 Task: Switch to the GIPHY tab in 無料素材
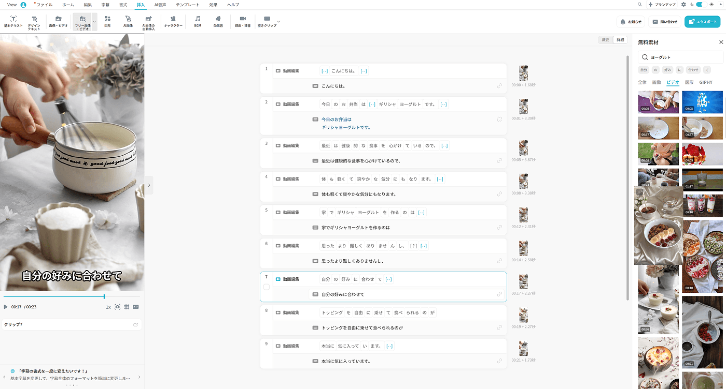click(706, 82)
